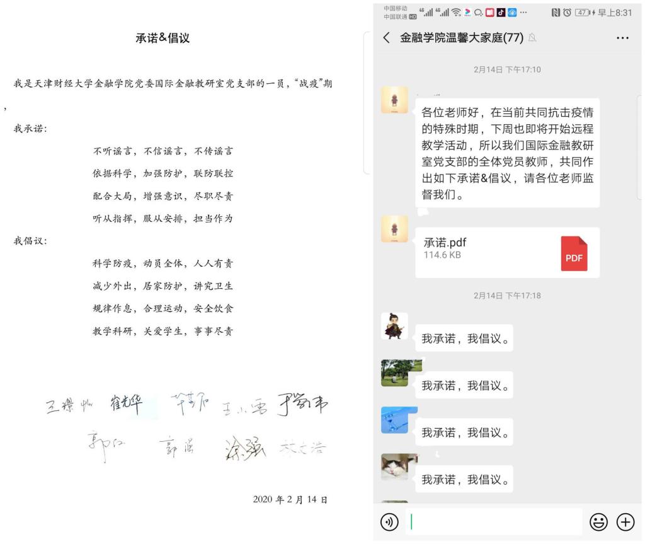The width and height of the screenshot is (645, 544).
Task: Click the line 配合大局，增强意识，尽职尽责
Action: [163, 196]
